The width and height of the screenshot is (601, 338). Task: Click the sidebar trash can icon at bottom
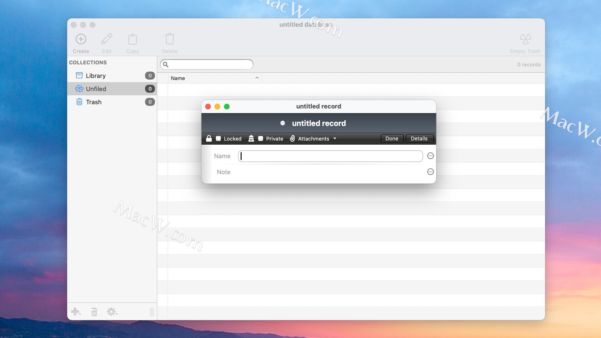(94, 312)
